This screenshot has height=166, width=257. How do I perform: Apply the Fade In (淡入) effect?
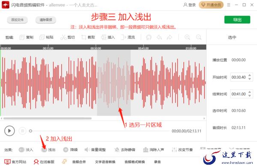pyautogui.click(x=26, y=150)
